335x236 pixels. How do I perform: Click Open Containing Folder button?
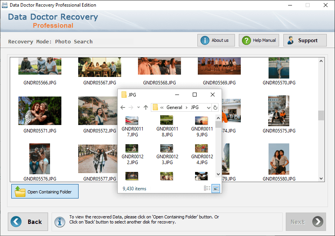tap(45, 191)
